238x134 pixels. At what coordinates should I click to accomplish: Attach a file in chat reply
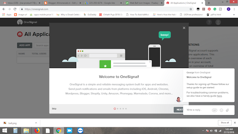(x=227, y=110)
